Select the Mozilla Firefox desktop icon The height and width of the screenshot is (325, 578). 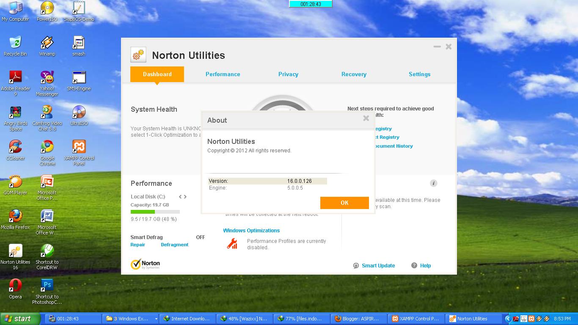coord(15,220)
